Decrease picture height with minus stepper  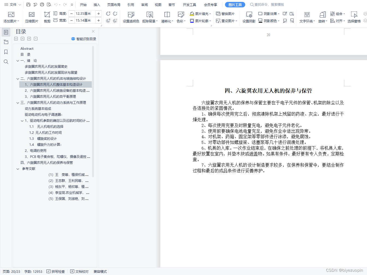tap(72, 13)
